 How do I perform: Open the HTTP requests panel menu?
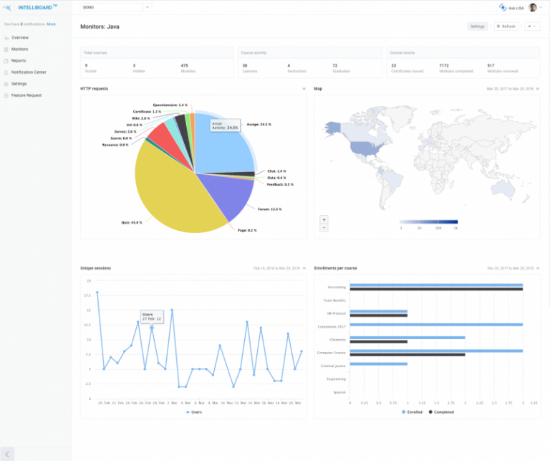click(304, 89)
